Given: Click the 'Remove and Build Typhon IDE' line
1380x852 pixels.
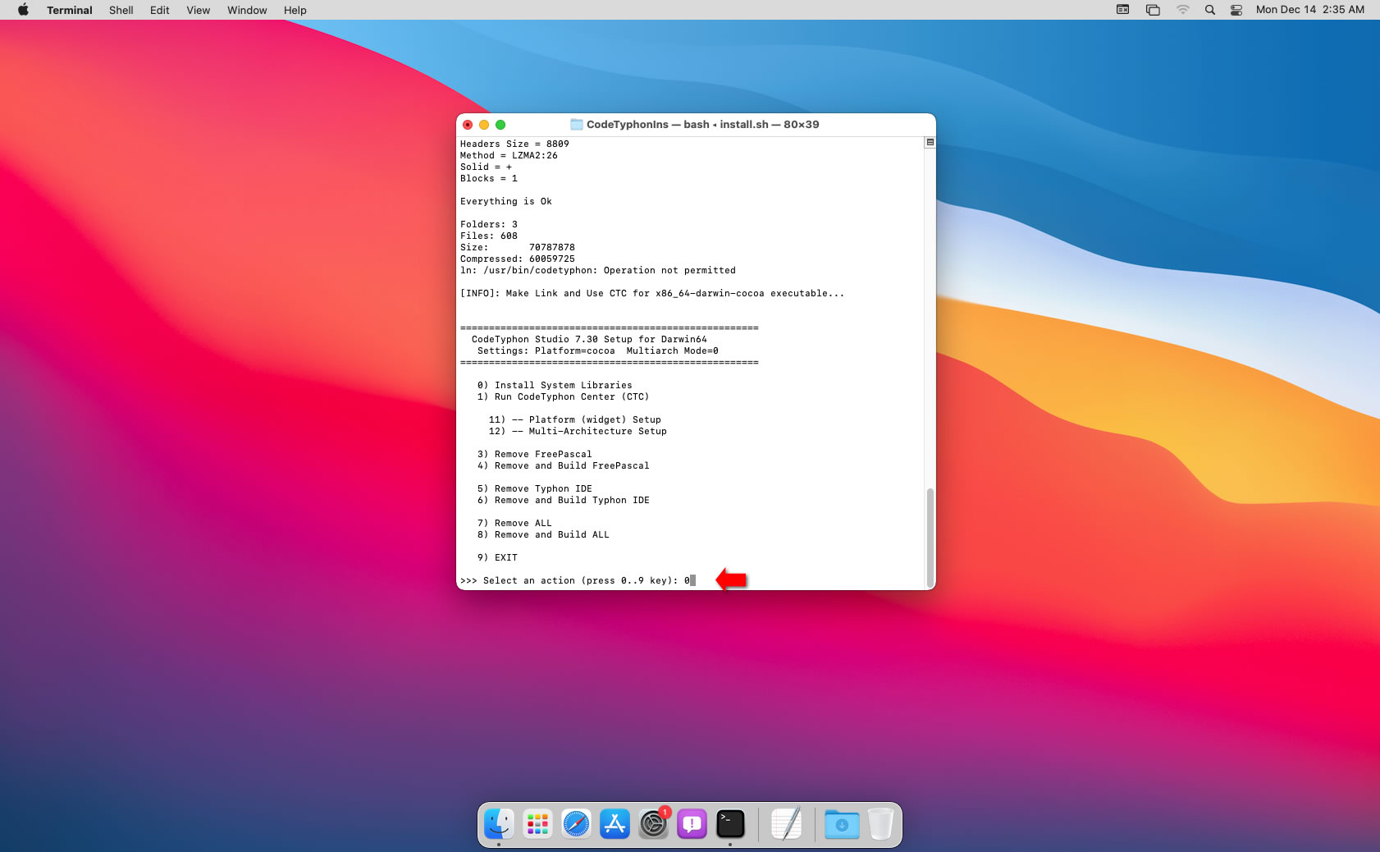Looking at the screenshot, I should tap(563, 500).
